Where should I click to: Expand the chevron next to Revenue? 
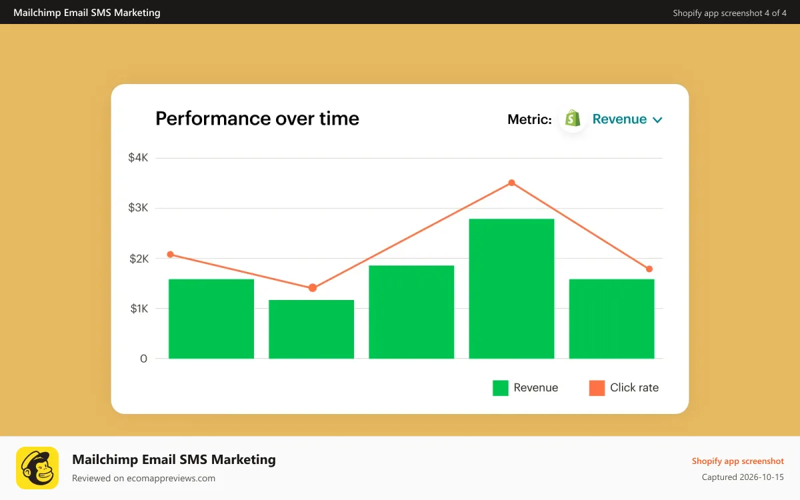(x=657, y=120)
